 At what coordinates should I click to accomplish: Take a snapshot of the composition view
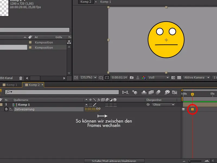(x=132, y=77)
